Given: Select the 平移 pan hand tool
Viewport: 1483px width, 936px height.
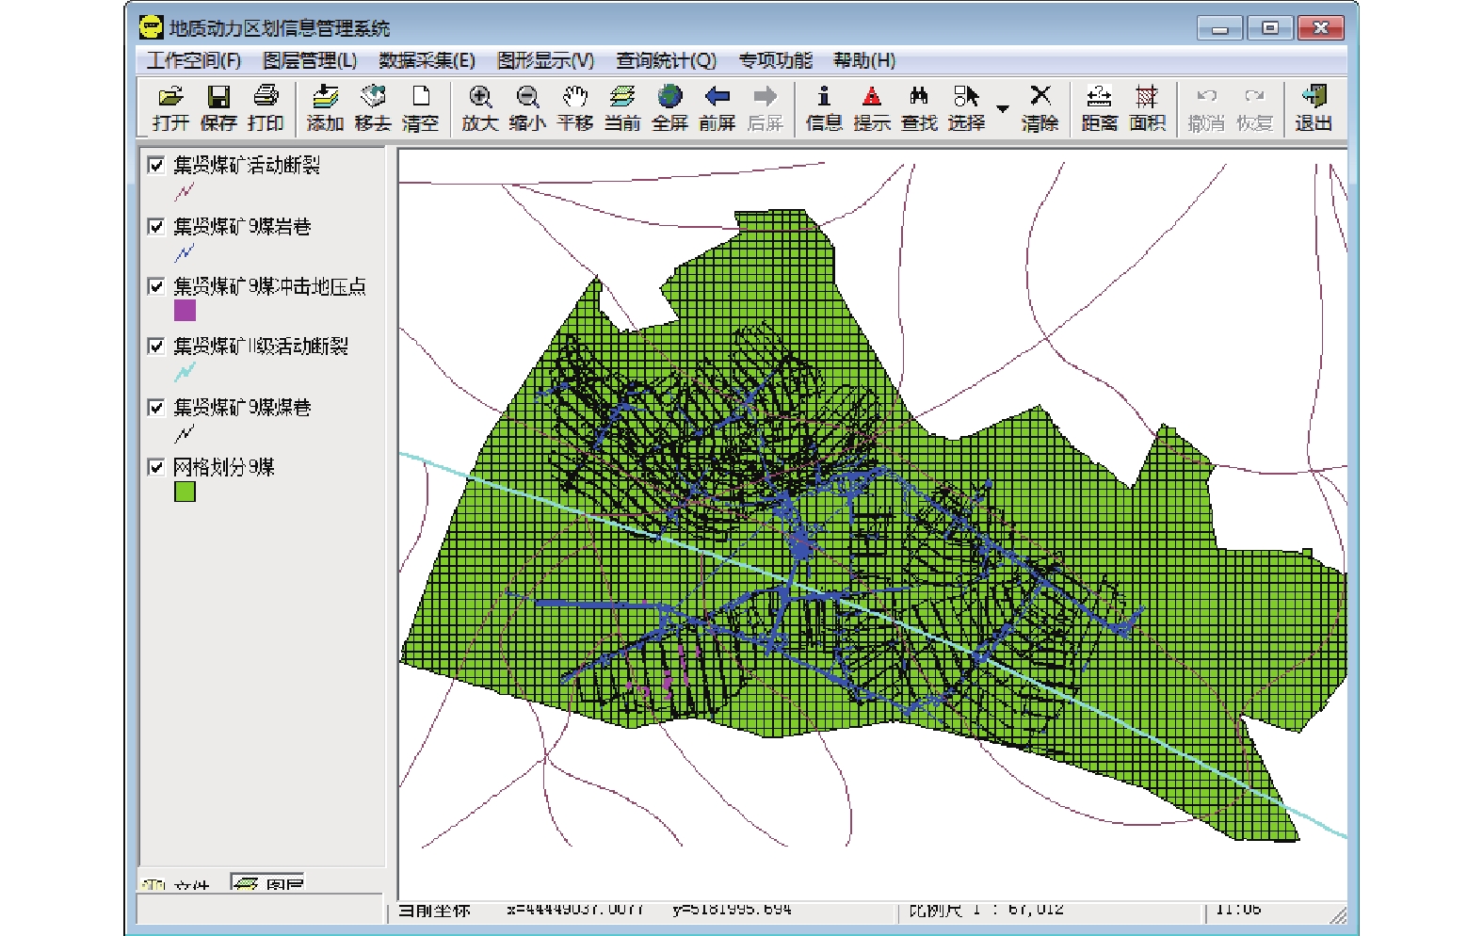Looking at the screenshot, I should coord(574,97).
